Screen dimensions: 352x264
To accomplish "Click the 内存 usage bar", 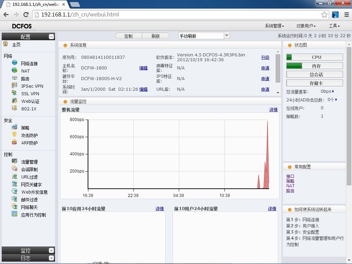I will [x=315, y=66].
